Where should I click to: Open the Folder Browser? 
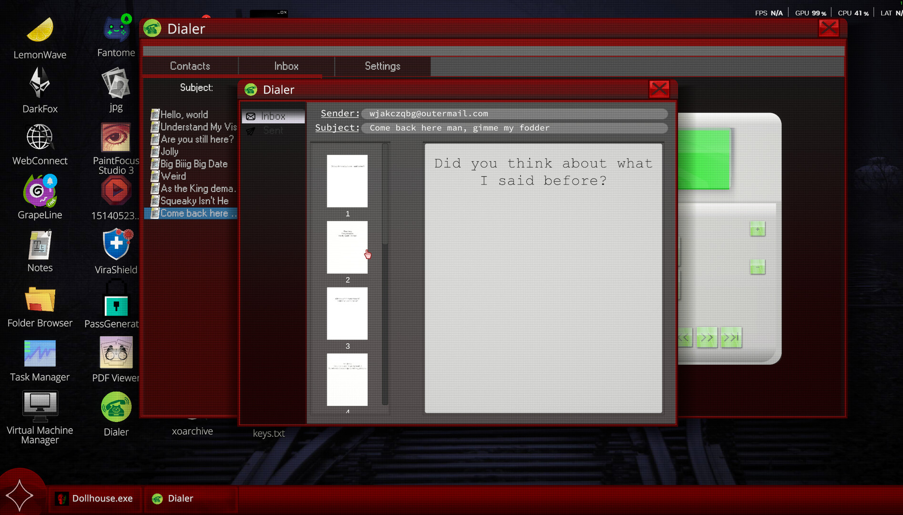[40, 299]
